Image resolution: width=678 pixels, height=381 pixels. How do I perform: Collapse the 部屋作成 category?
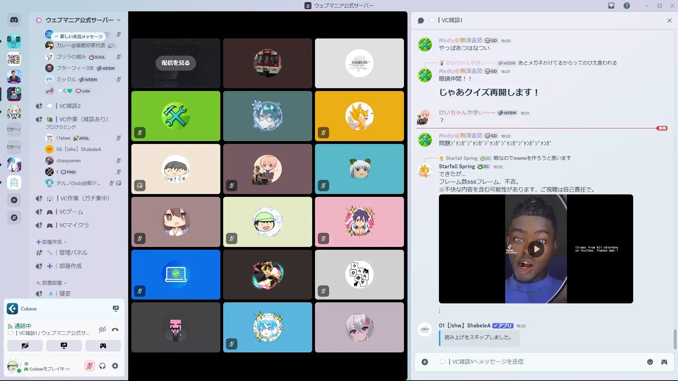(52, 242)
